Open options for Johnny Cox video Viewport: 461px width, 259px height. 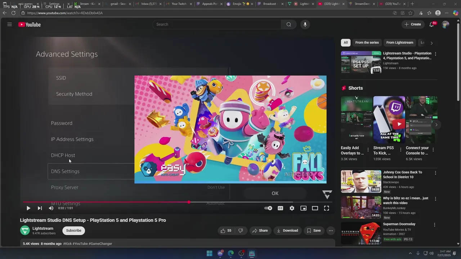[x=435, y=173]
